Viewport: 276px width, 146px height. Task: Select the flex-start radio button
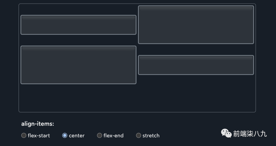(x=24, y=136)
